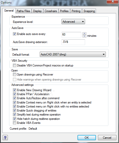The width and height of the screenshot is (119, 143).
Task: Check Enable VBA Events option
Action: tap(14, 123)
